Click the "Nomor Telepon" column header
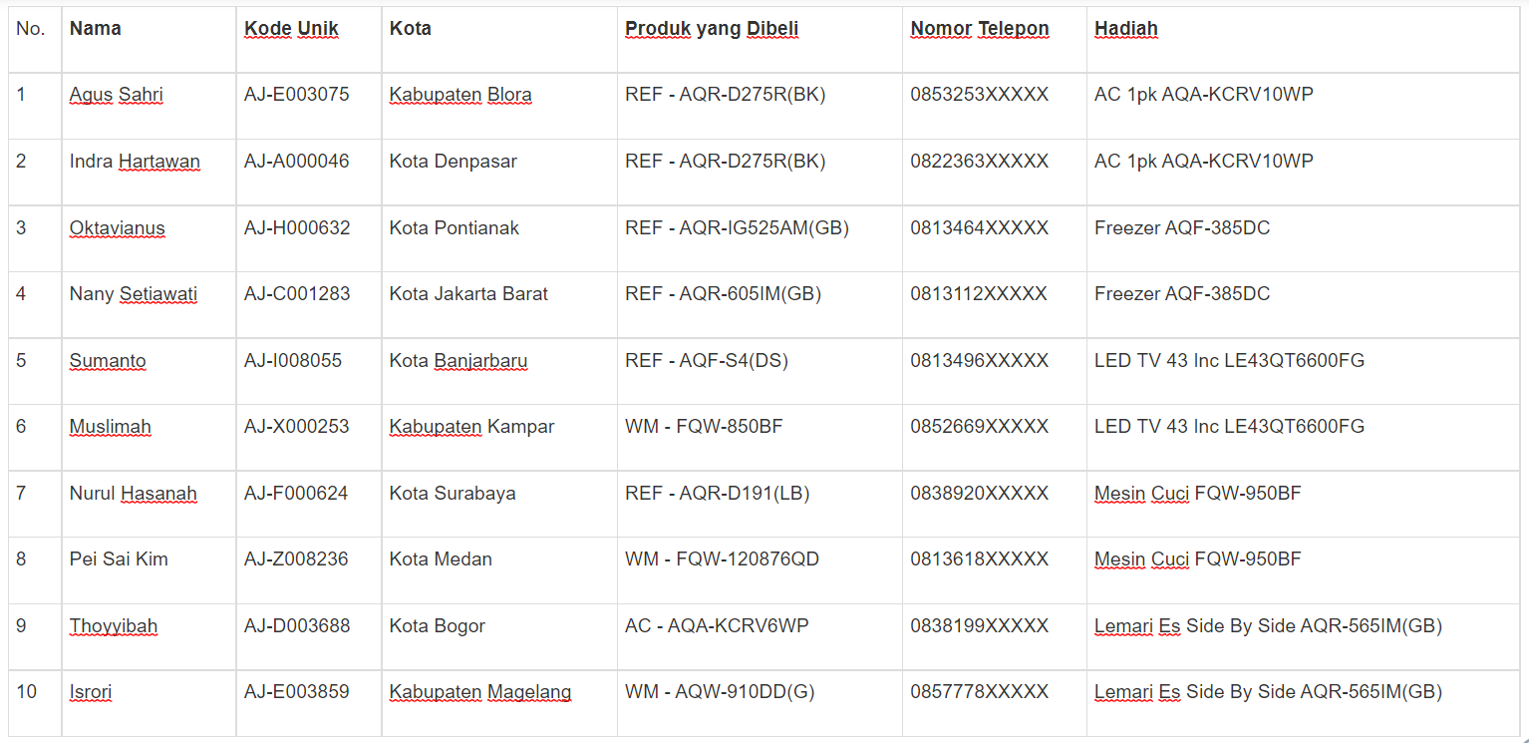 [979, 29]
